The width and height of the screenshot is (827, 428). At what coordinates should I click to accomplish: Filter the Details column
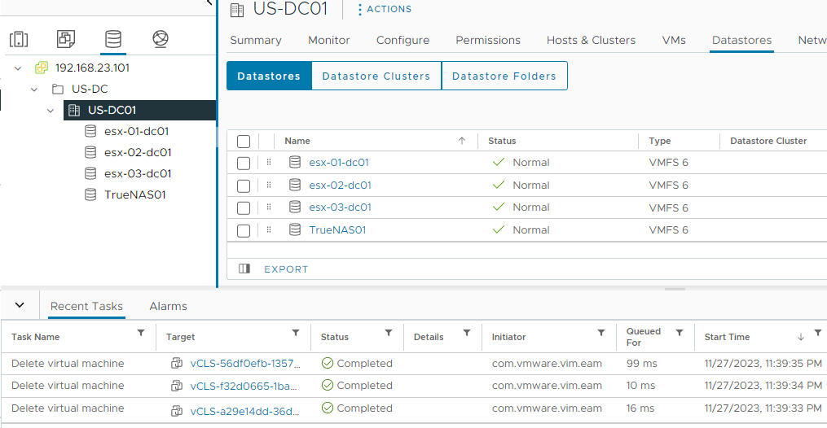467,333
